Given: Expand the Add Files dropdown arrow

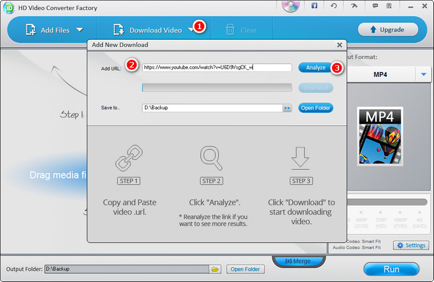Looking at the screenshot, I should 80,30.
